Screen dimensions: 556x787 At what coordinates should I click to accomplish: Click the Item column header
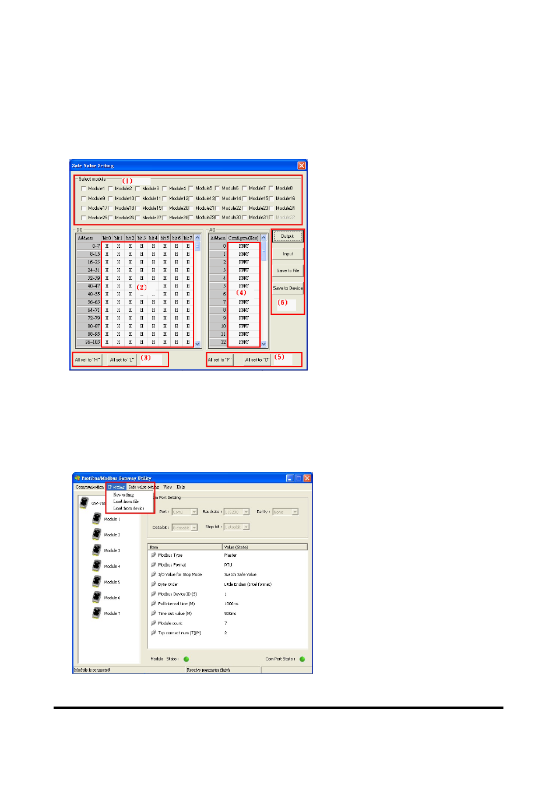point(185,547)
